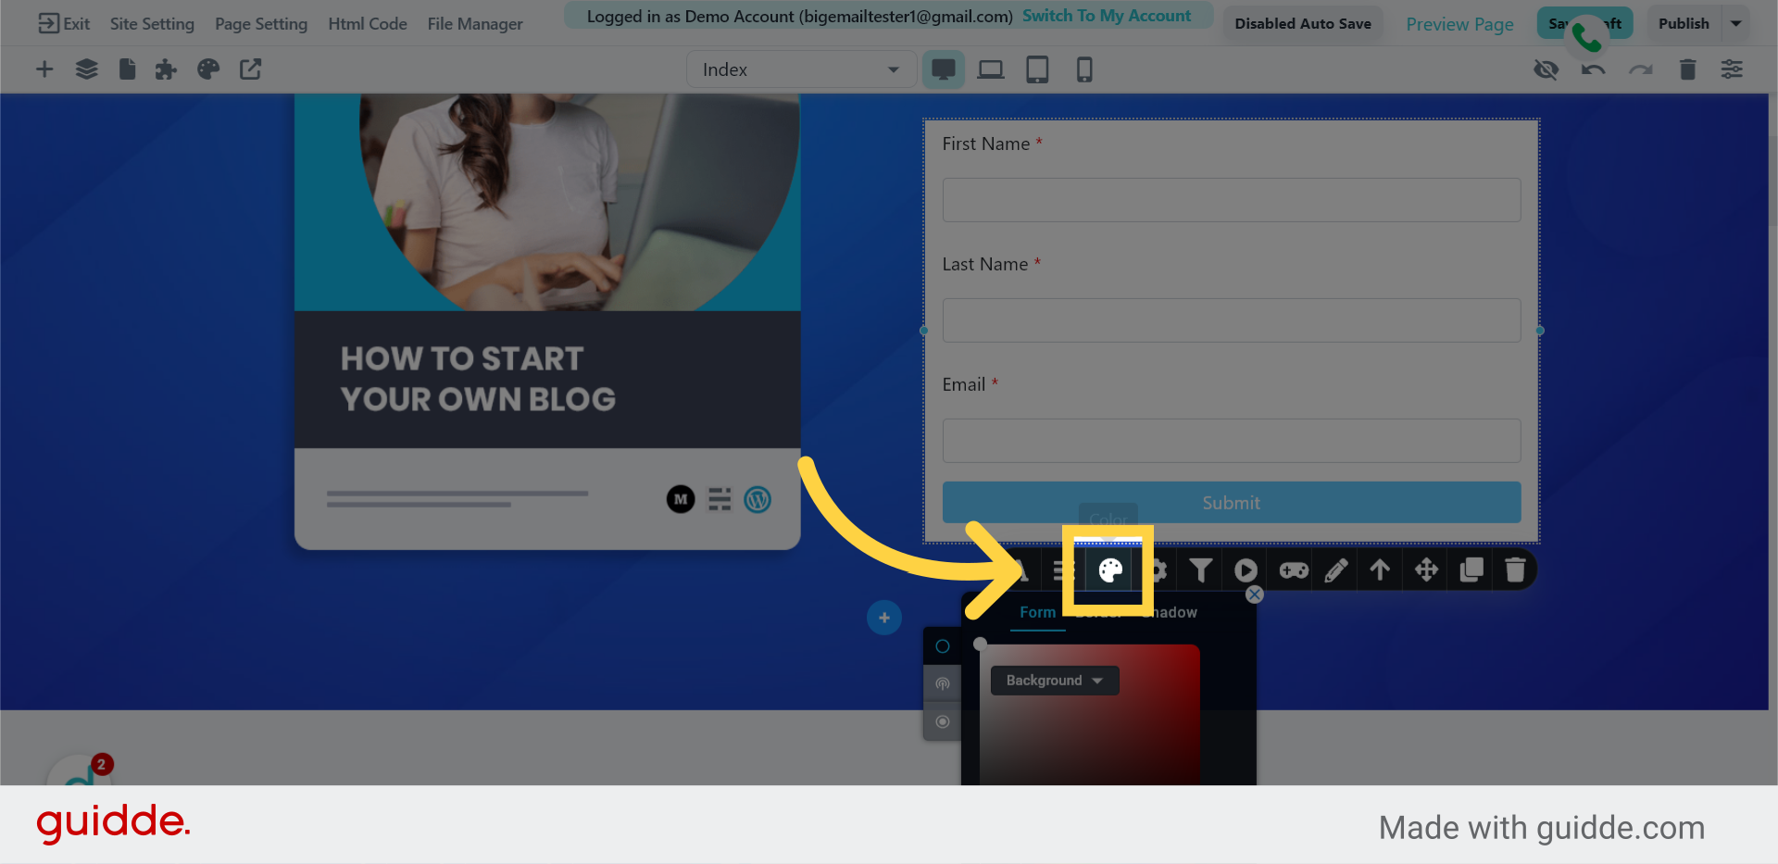Open the File Manager menu

475,24
